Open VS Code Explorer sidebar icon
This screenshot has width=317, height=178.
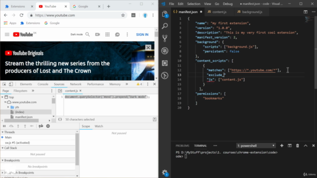[x=165, y=14]
